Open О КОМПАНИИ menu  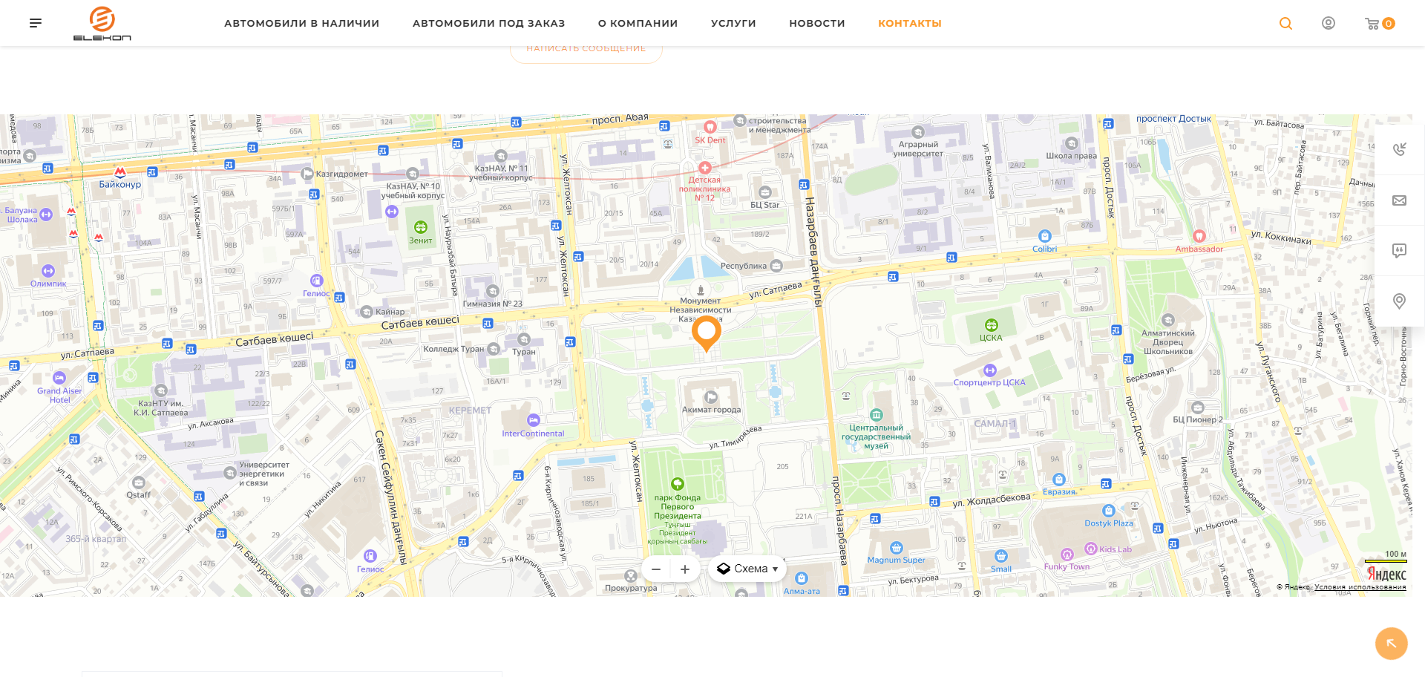point(638,23)
